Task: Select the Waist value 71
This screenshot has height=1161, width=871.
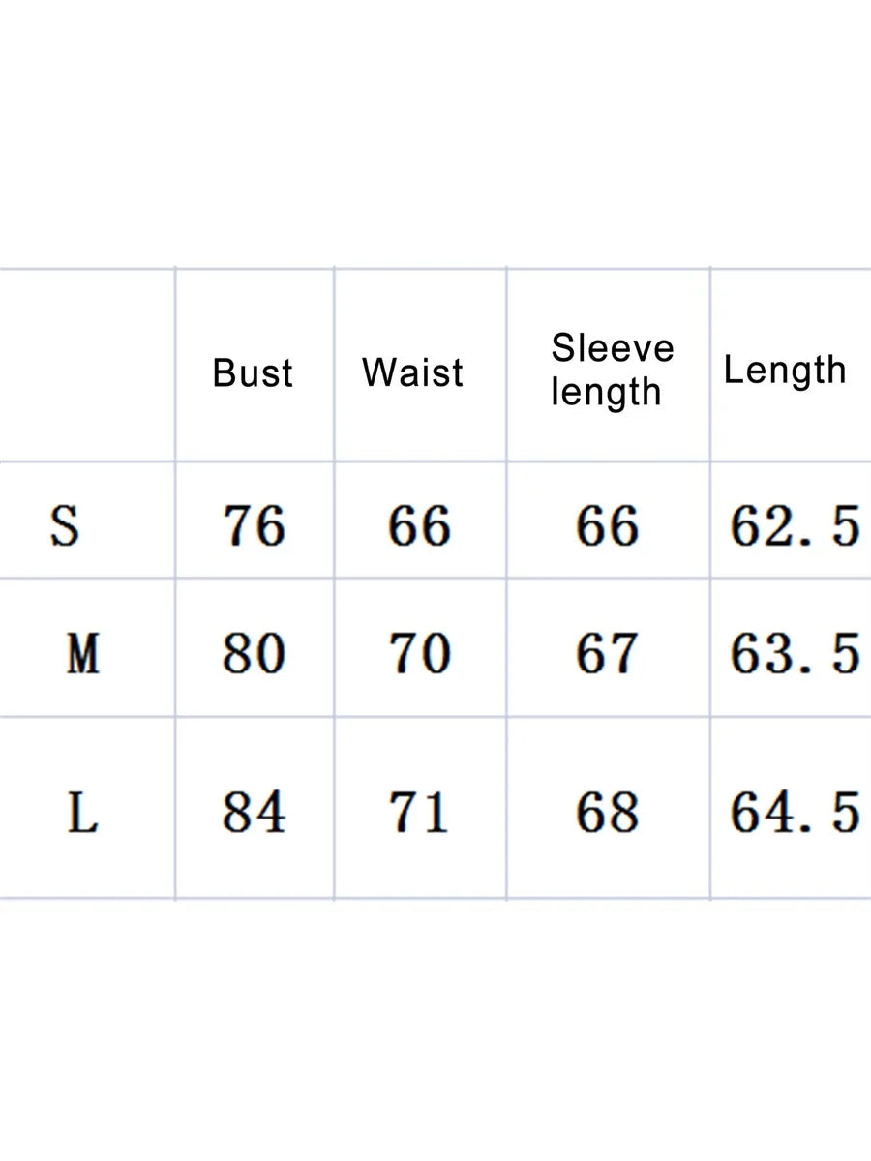Action: 419,813
